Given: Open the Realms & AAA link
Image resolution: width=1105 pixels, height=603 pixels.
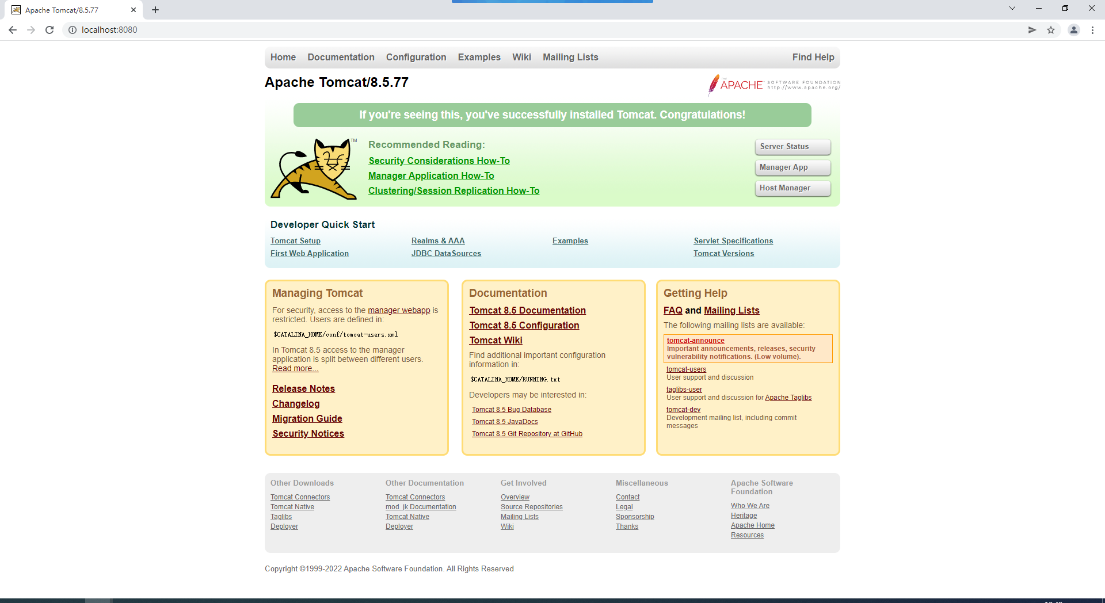Looking at the screenshot, I should [438, 241].
